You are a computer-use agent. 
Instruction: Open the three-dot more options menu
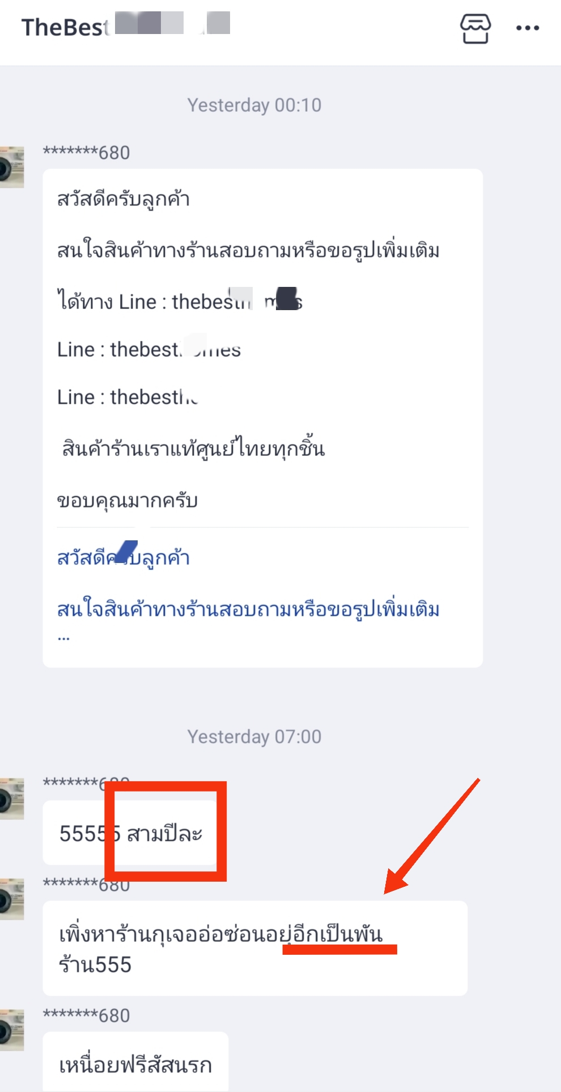coord(528,28)
